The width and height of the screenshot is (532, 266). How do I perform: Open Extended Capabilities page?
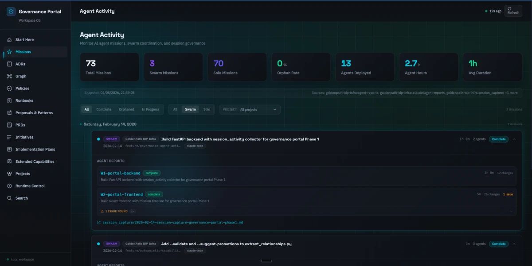pyautogui.click(x=35, y=162)
